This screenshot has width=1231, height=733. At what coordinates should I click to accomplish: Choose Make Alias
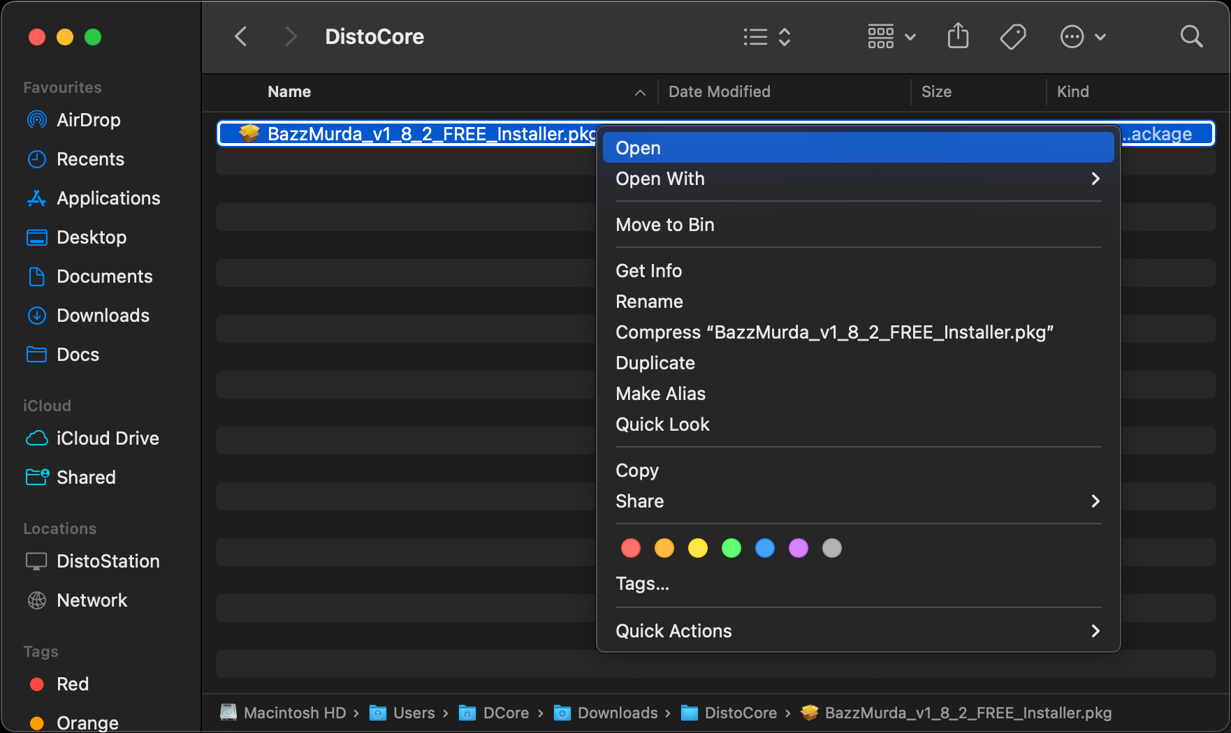click(x=858, y=394)
